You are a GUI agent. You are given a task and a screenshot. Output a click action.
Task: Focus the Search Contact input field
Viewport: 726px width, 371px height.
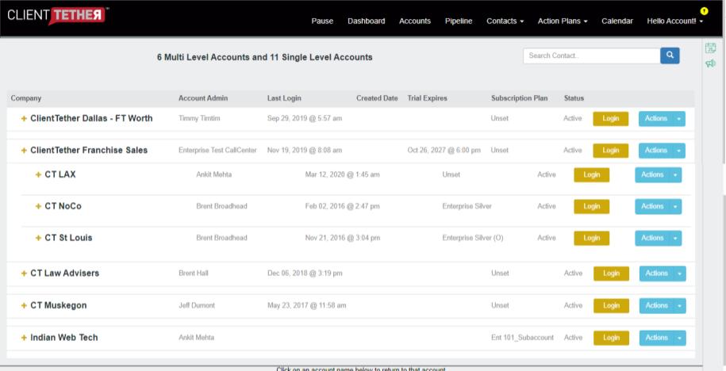(592, 55)
